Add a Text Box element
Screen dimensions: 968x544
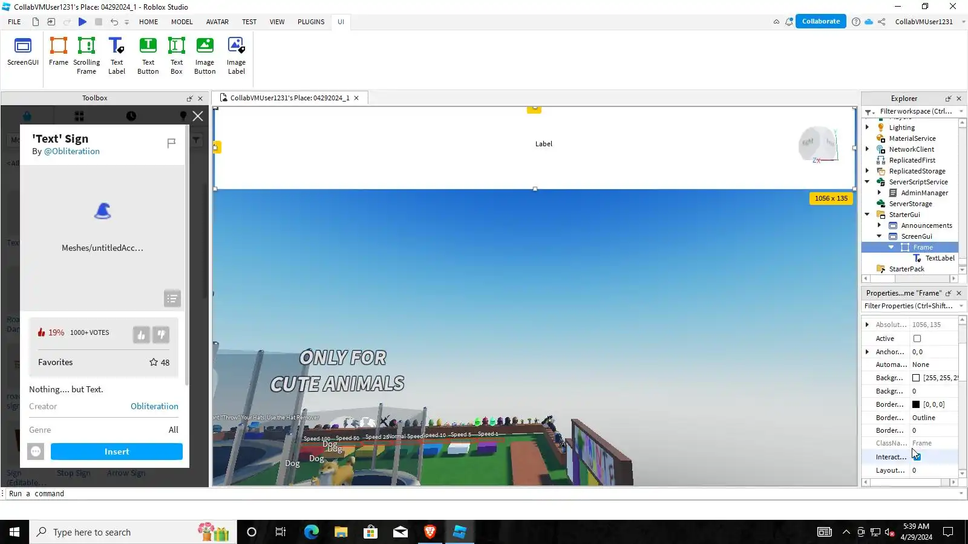coord(177,56)
